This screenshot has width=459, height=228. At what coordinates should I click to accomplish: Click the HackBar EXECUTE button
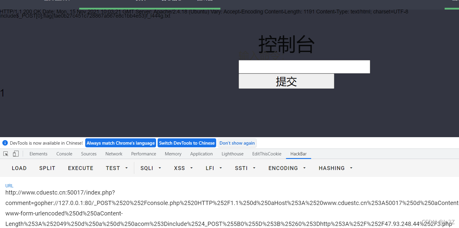tap(81, 168)
